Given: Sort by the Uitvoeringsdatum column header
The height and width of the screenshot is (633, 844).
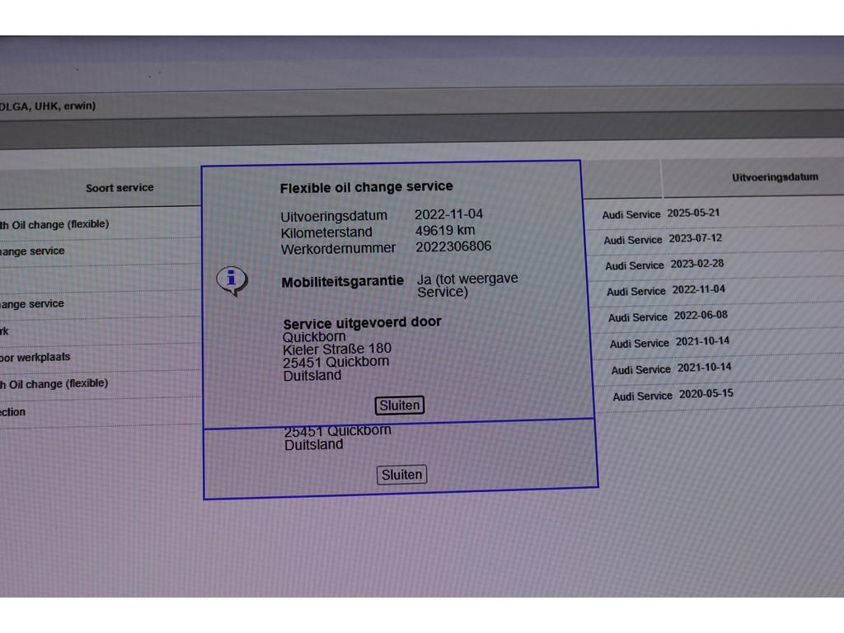Looking at the screenshot, I should 774,177.
